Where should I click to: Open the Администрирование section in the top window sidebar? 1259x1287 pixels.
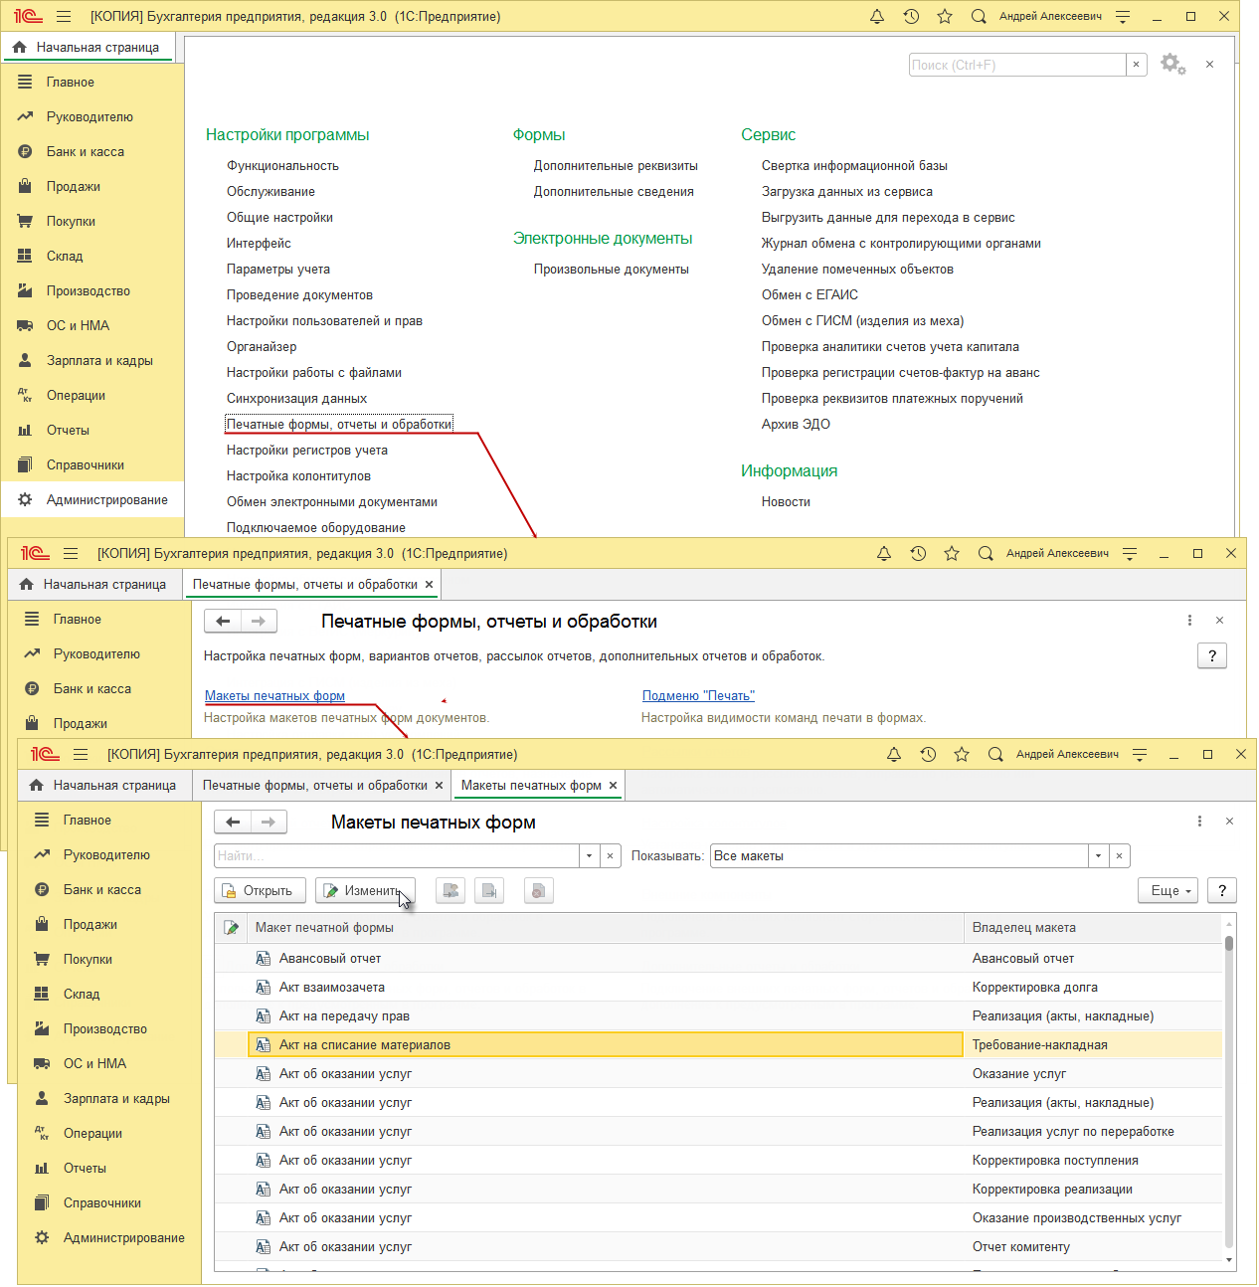(92, 499)
